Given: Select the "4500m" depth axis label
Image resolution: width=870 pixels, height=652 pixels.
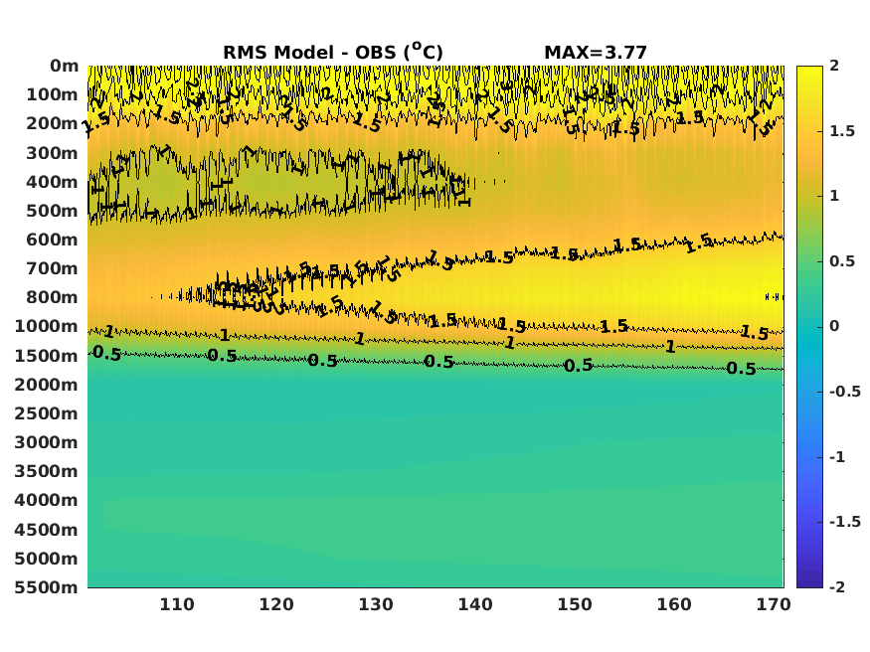Looking at the screenshot, I should pyautogui.click(x=47, y=530).
